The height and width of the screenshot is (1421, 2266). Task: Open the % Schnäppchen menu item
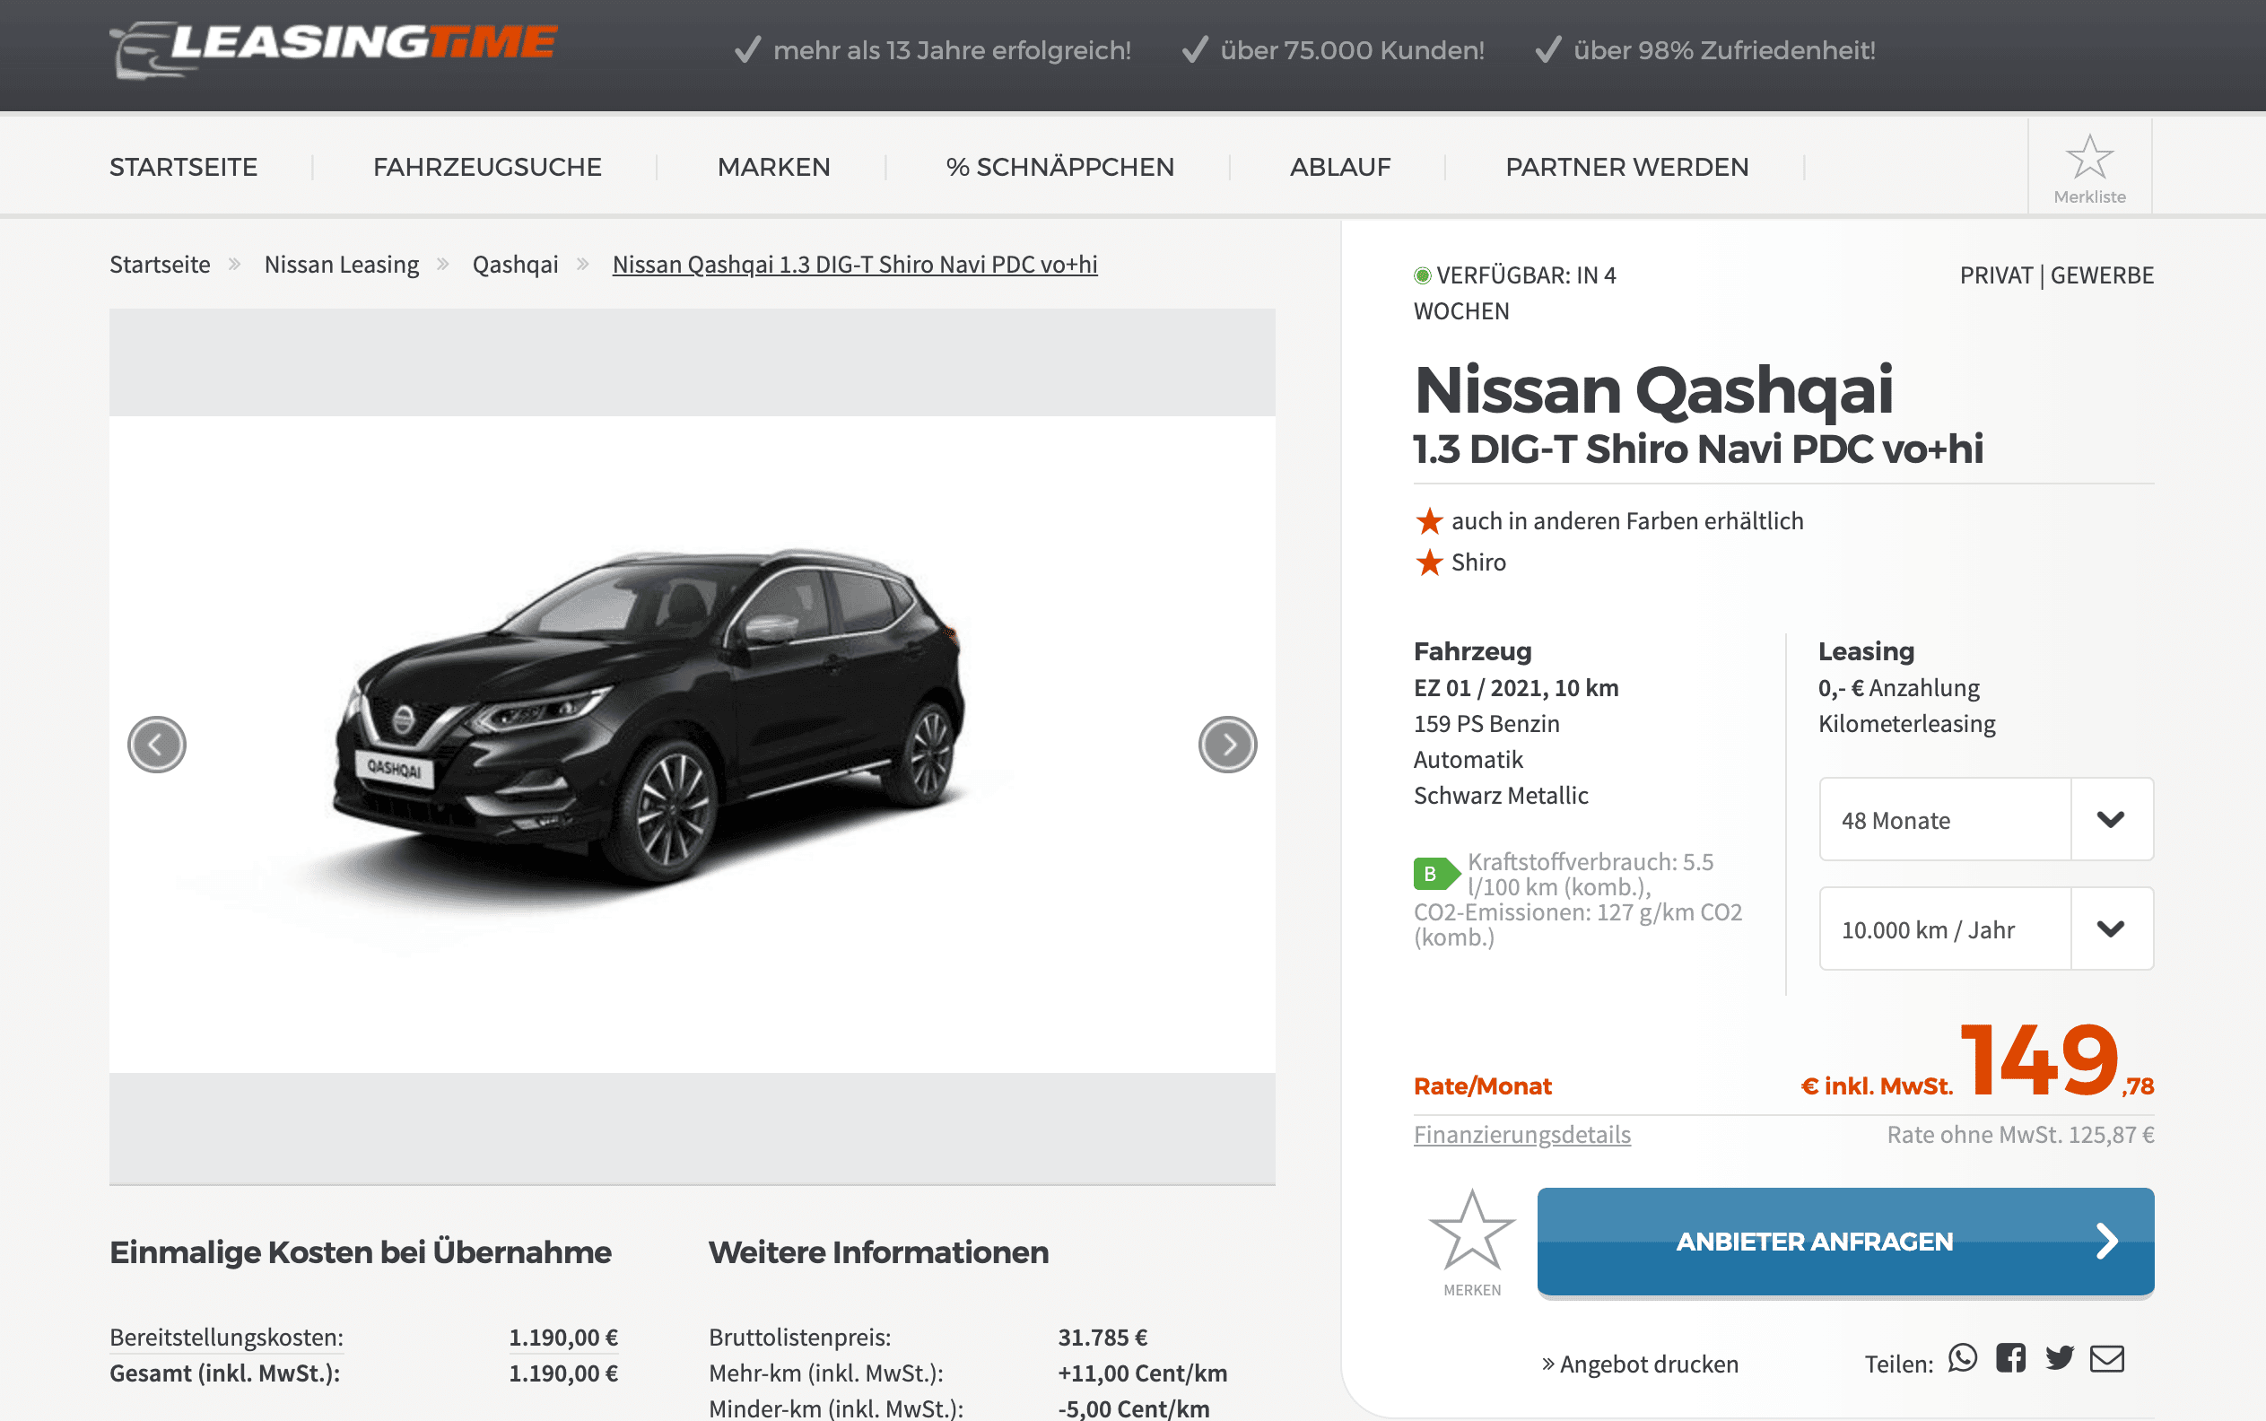[1060, 167]
